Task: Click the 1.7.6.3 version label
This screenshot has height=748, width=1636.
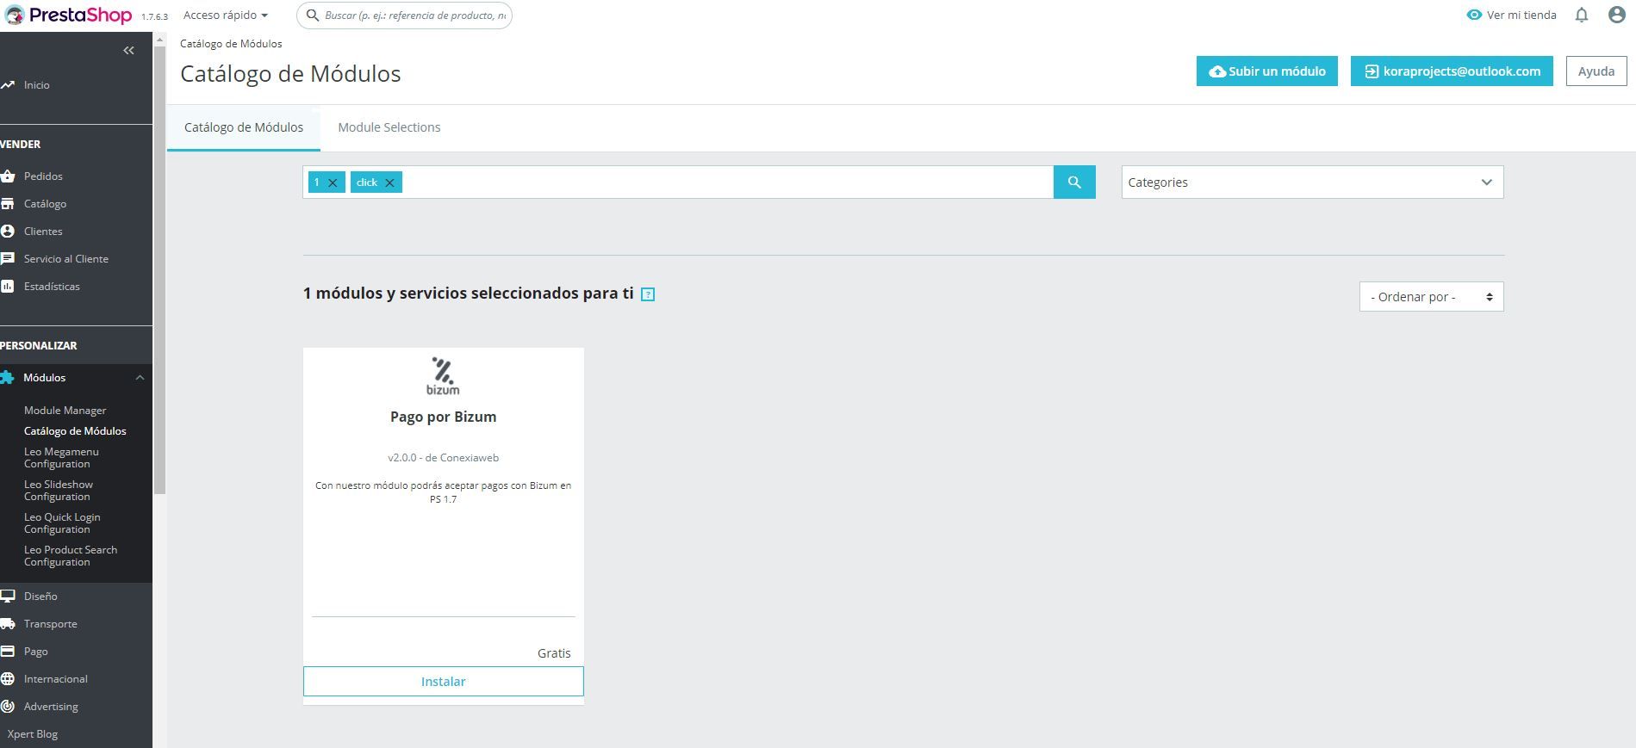Action: pos(154,16)
